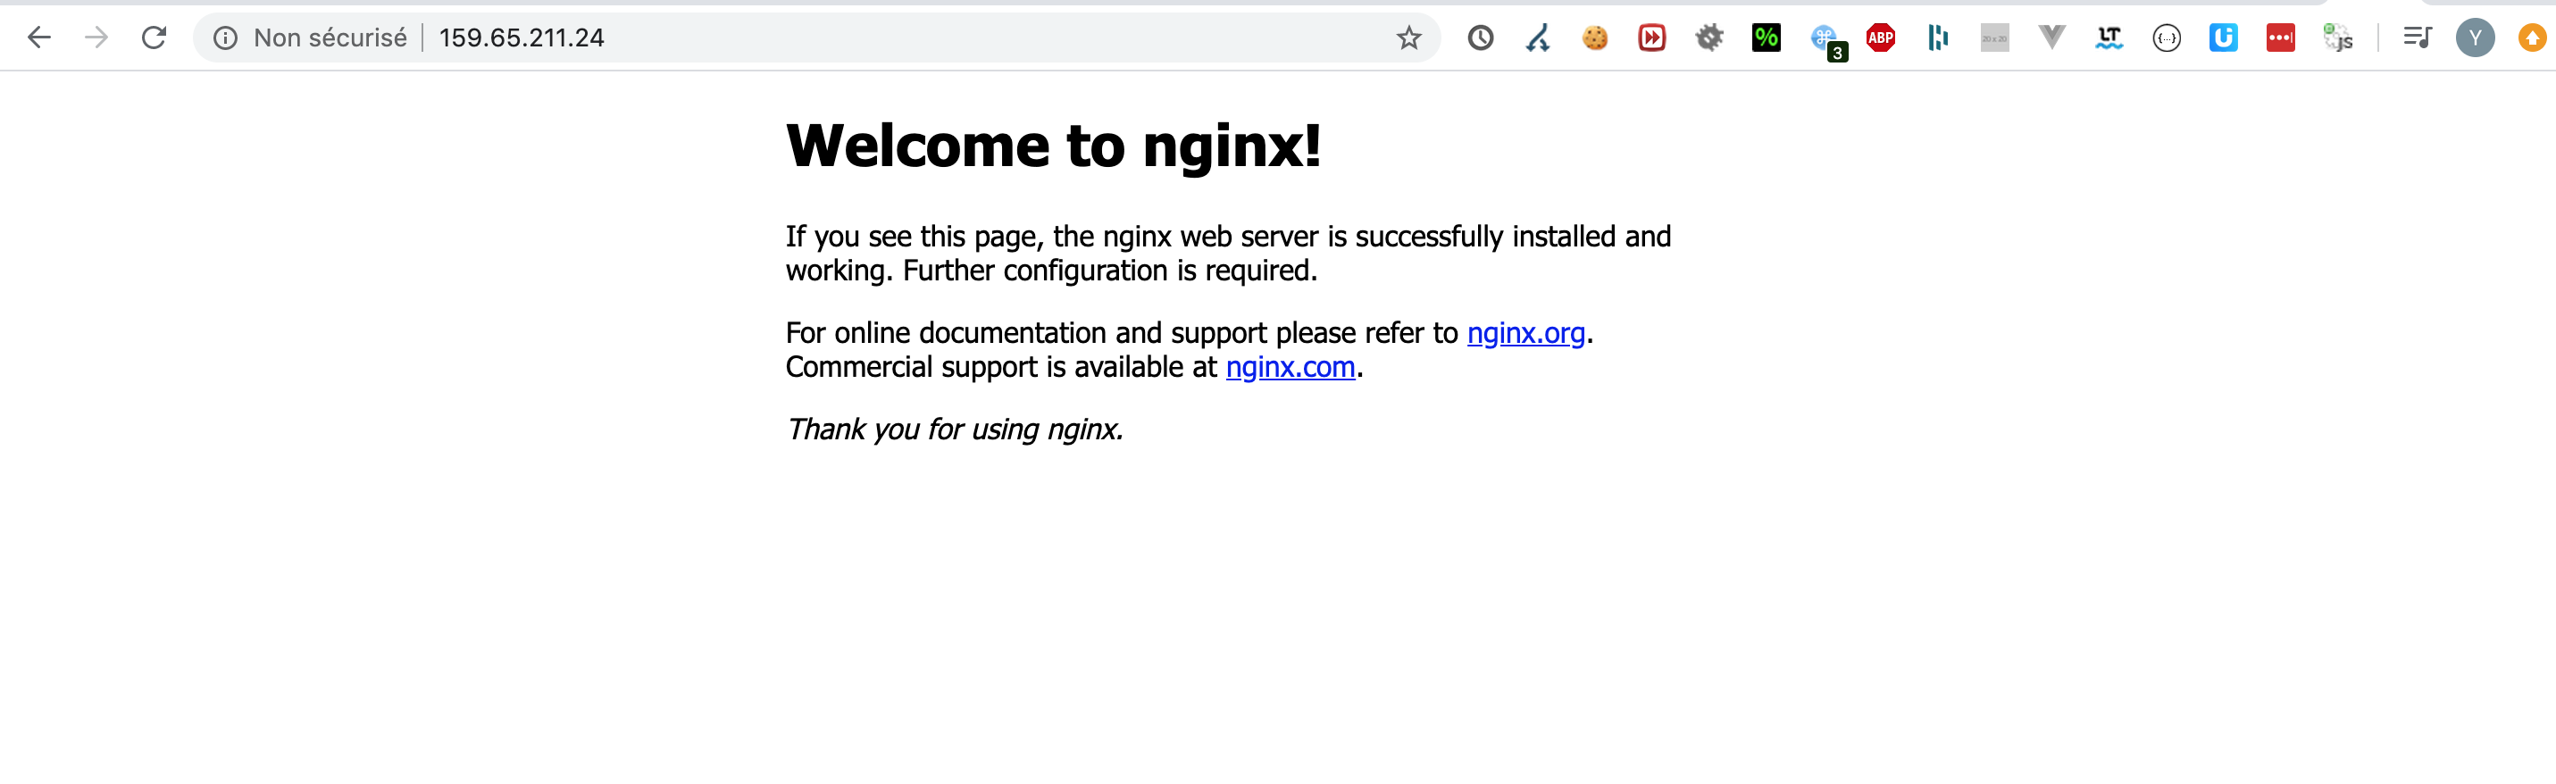The height and width of the screenshot is (784, 2556).
Task: Open the red fast-forward extension
Action: (1652, 38)
